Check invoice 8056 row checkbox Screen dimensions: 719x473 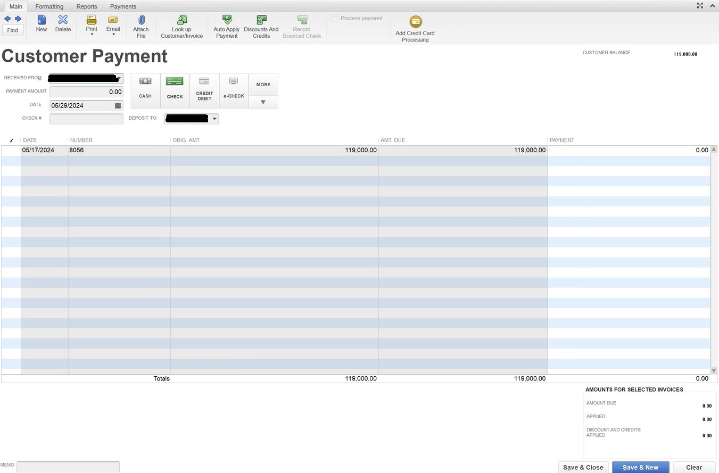11,151
